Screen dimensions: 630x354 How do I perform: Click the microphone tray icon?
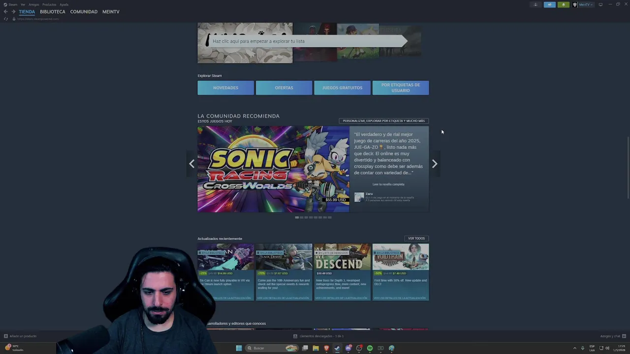(x=583, y=348)
